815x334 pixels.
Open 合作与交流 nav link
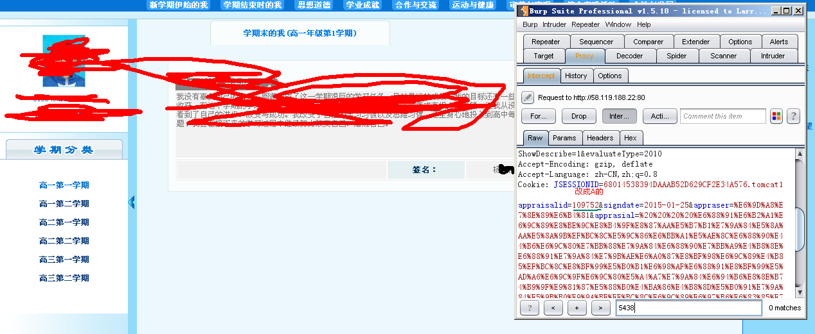click(x=415, y=5)
